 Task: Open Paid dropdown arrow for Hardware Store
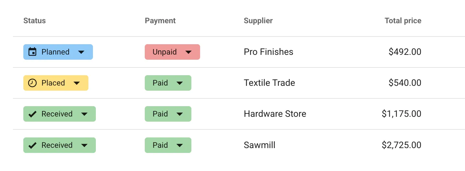[180, 114]
